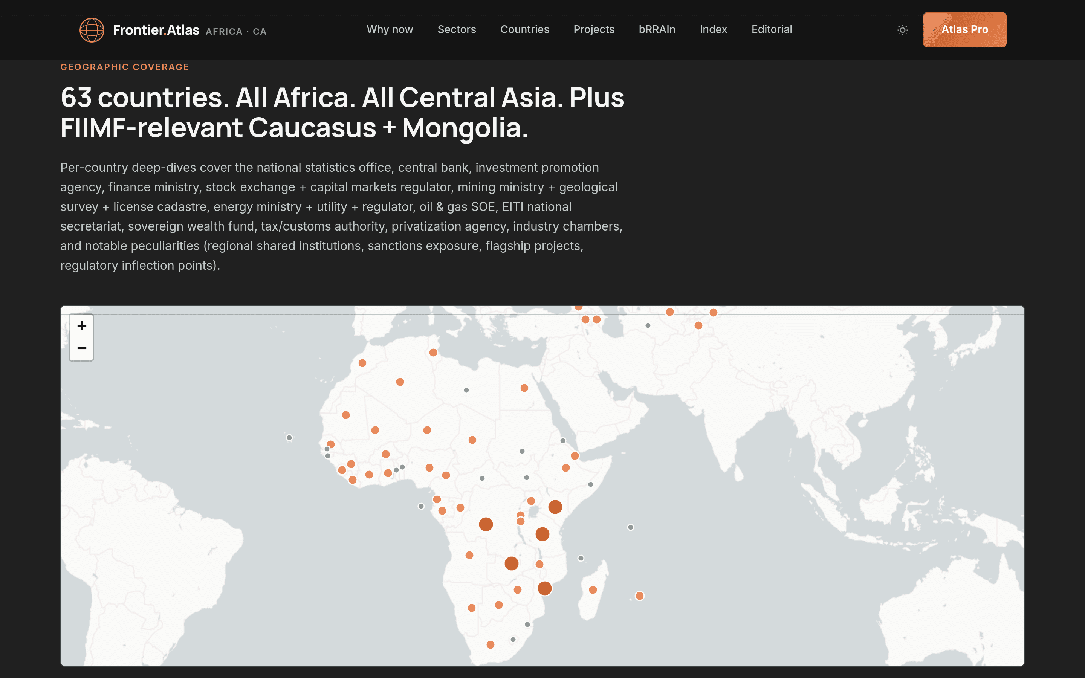
Task: Select the large Tanzania map marker
Action: tap(542, 534)
